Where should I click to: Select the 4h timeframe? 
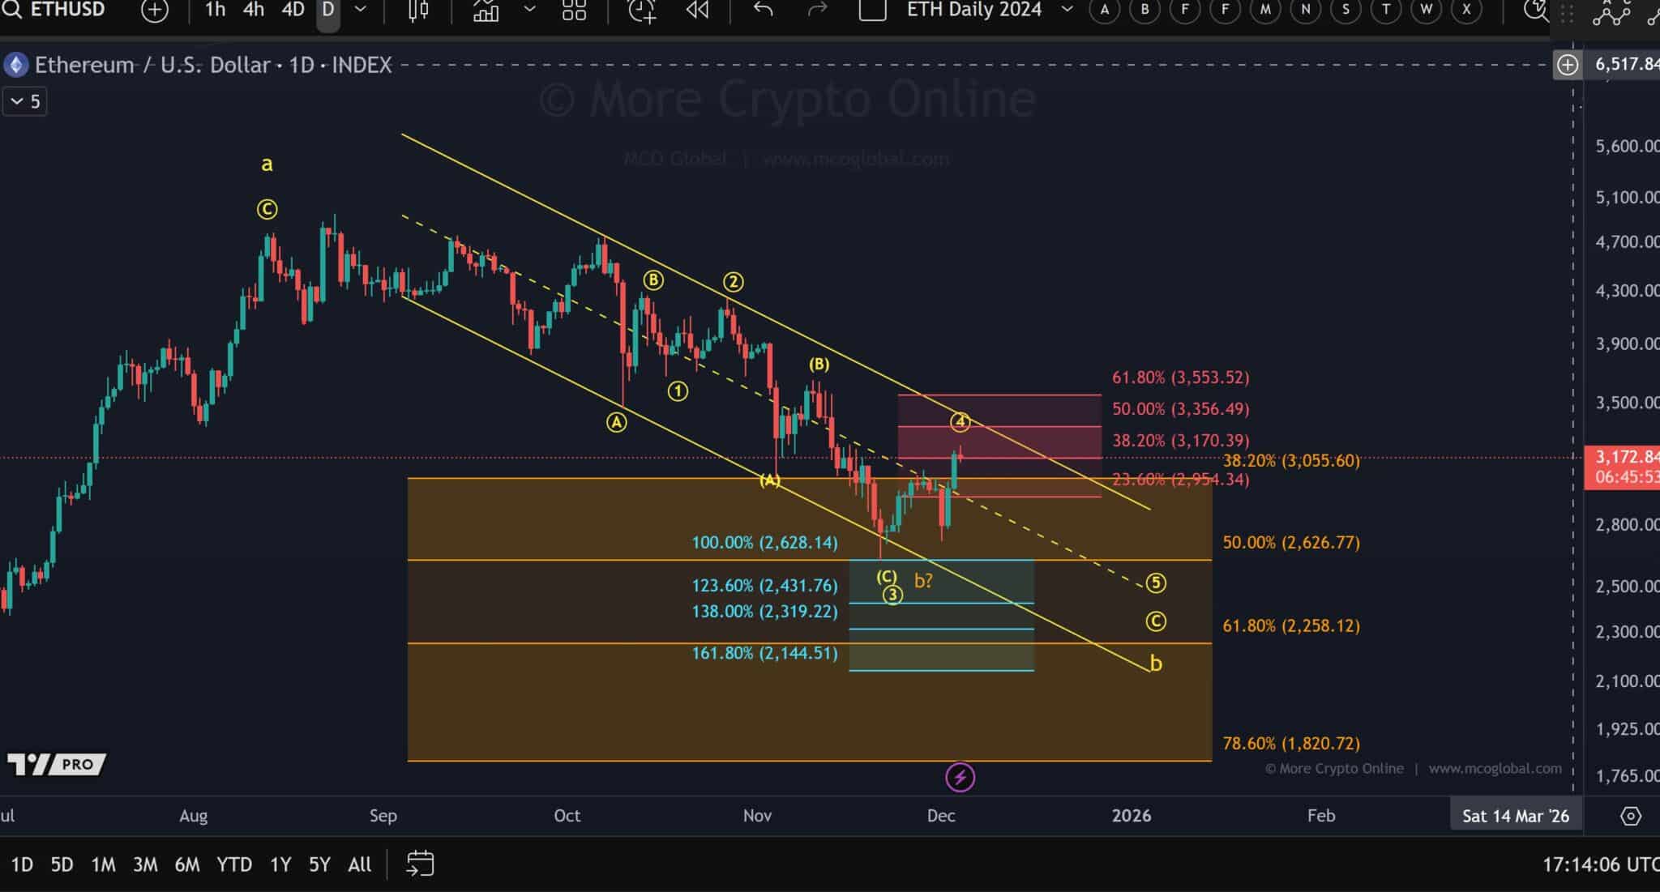(254, 11)
